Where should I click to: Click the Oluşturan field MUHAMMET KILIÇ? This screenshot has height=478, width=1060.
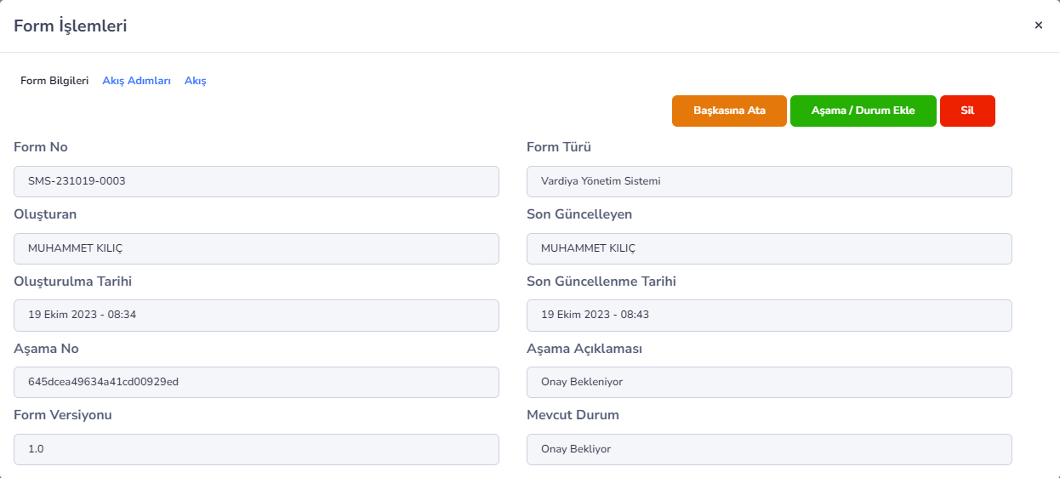click(256, 248)
